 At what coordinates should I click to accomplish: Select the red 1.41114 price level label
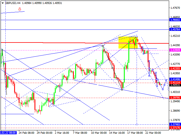(175, 82)
